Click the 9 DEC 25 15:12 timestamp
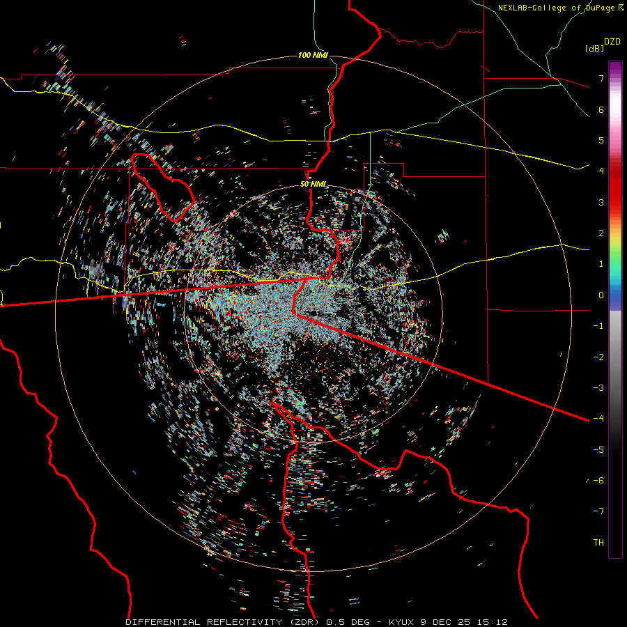This screenshot has width=627, height=627. [x=464, y=622]
